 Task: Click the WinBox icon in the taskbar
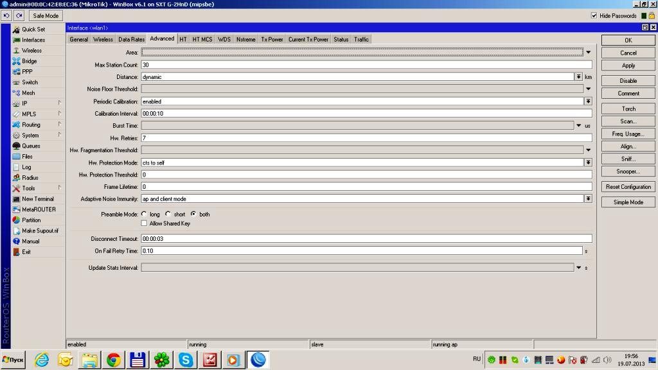coord(258,360)
